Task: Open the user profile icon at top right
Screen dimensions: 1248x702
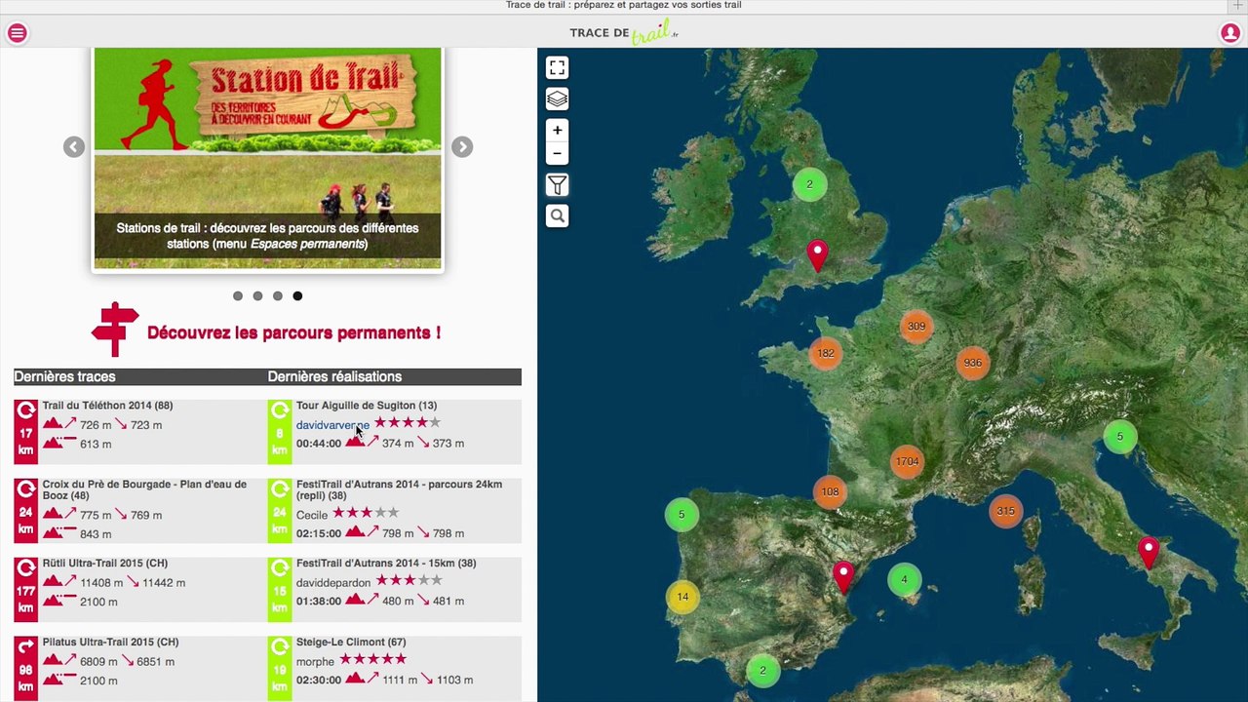Action: (x=1230, y=33)
